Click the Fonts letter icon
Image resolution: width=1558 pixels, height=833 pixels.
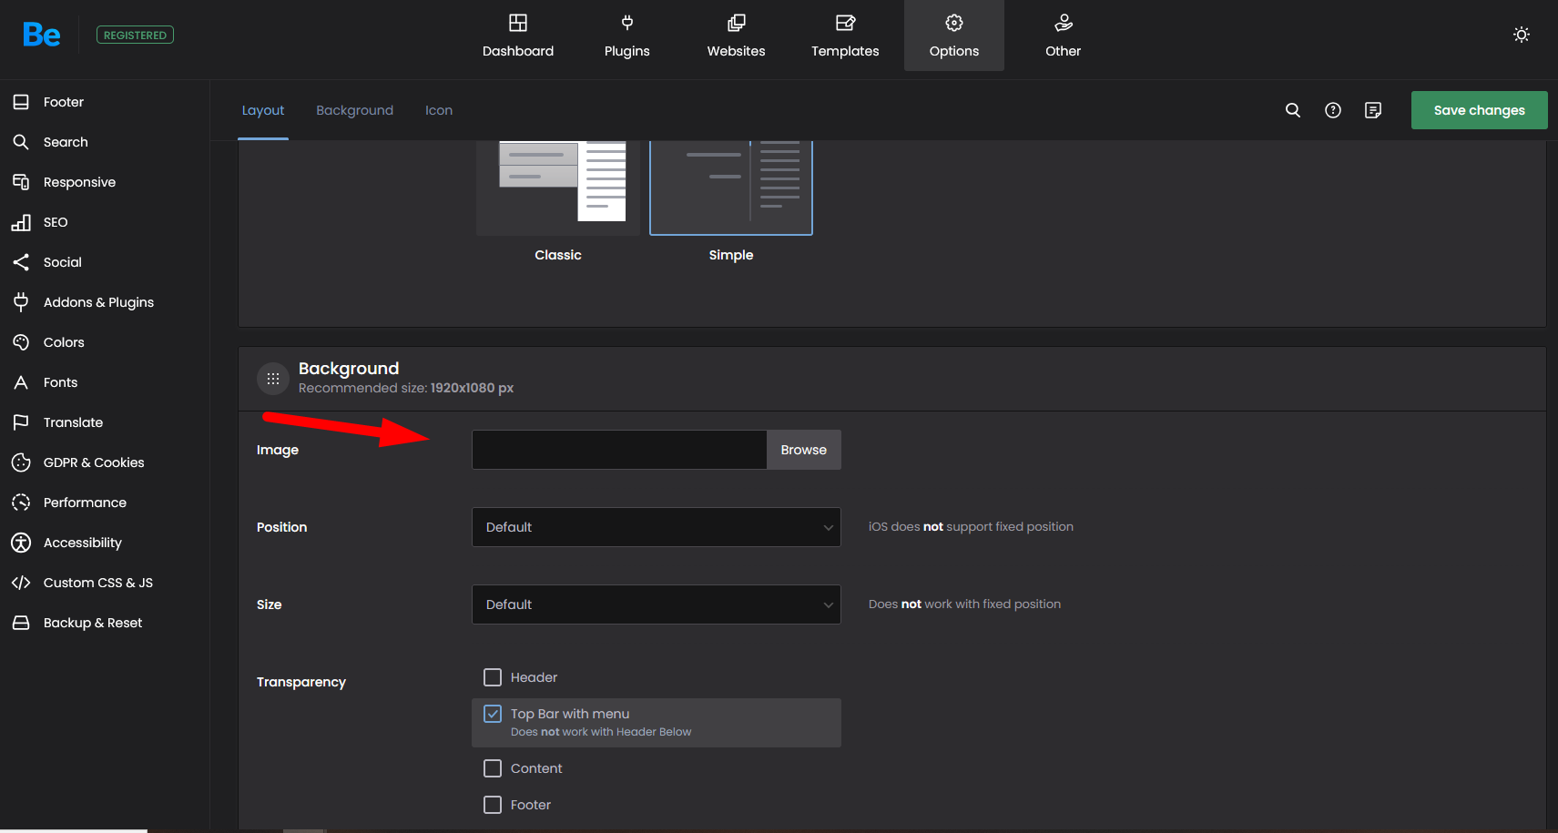click(x=21, y=382)
